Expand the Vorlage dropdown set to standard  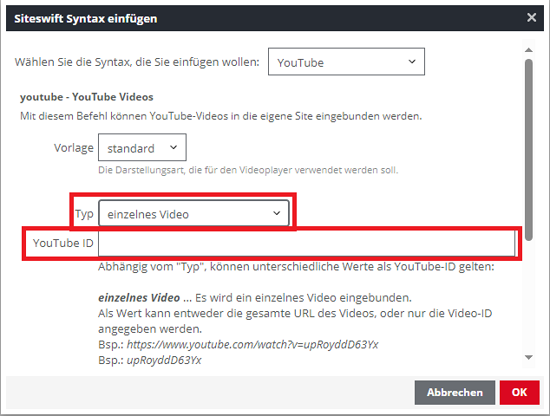click(x=141, y=148)
